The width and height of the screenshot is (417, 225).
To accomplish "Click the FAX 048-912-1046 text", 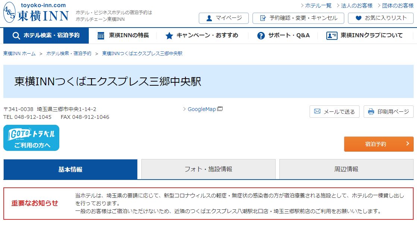I will pos(85,117).
